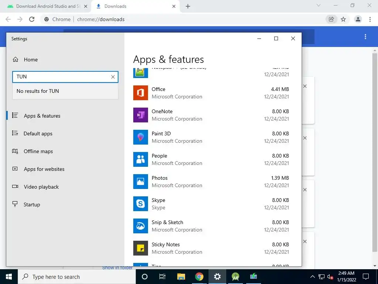Viewport: 378px width, 284px height.
Task: Select the People app icon
Action: (141, 159)
